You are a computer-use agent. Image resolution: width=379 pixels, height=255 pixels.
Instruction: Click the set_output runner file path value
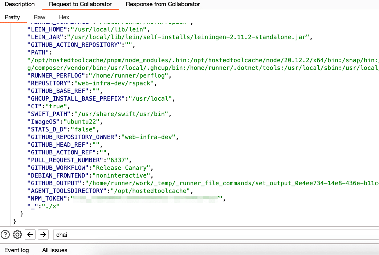pos(232,184)
